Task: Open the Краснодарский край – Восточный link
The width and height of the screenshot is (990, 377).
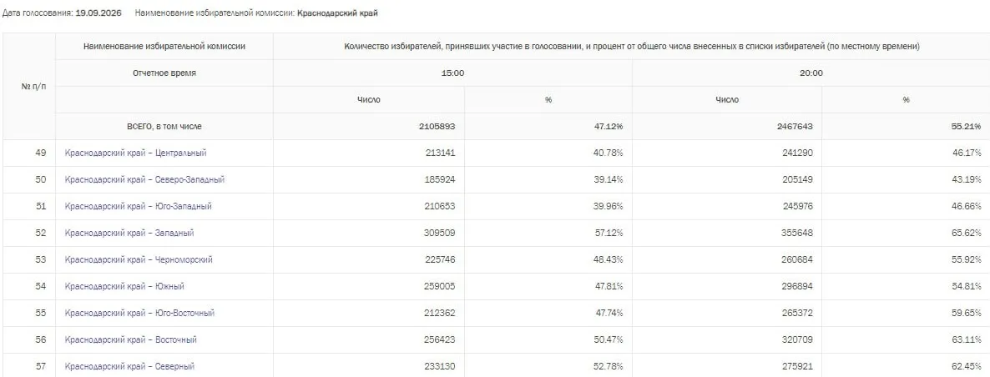Action: point(131,339)
